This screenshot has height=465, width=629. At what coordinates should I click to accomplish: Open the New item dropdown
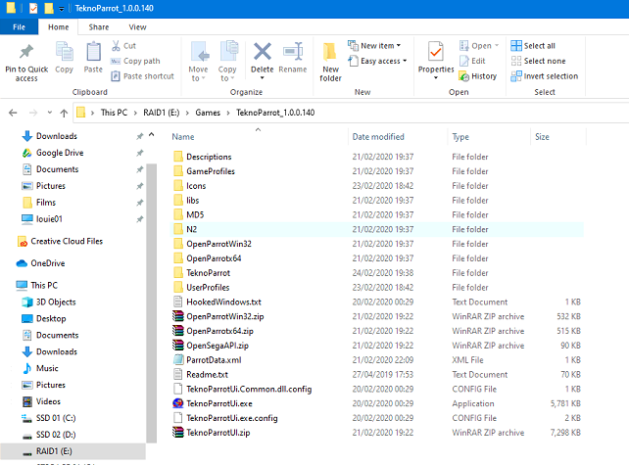coord(374,46)
